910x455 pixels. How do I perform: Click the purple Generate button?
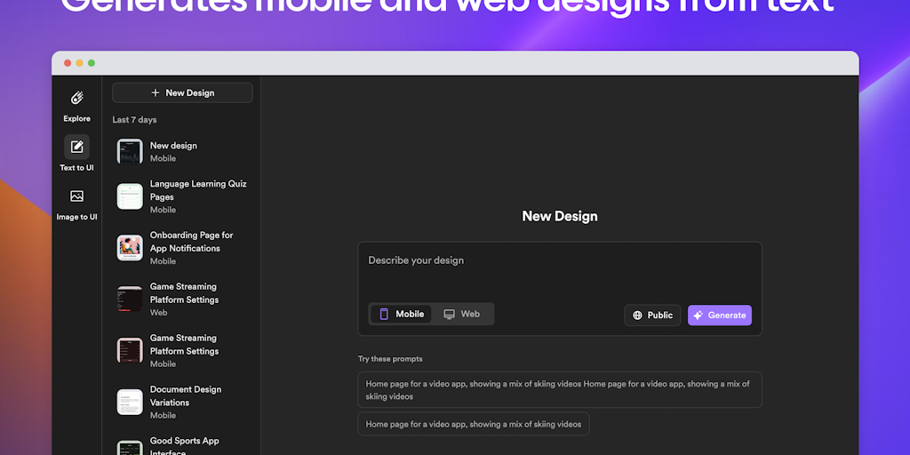click(x=720, y=315)
